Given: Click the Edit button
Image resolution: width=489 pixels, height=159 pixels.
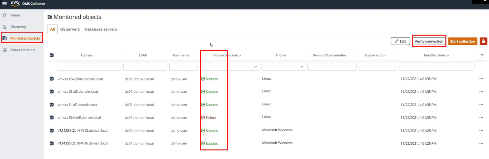Looking at the screenshot, I should pyautogui.click(x=400, y=41).
